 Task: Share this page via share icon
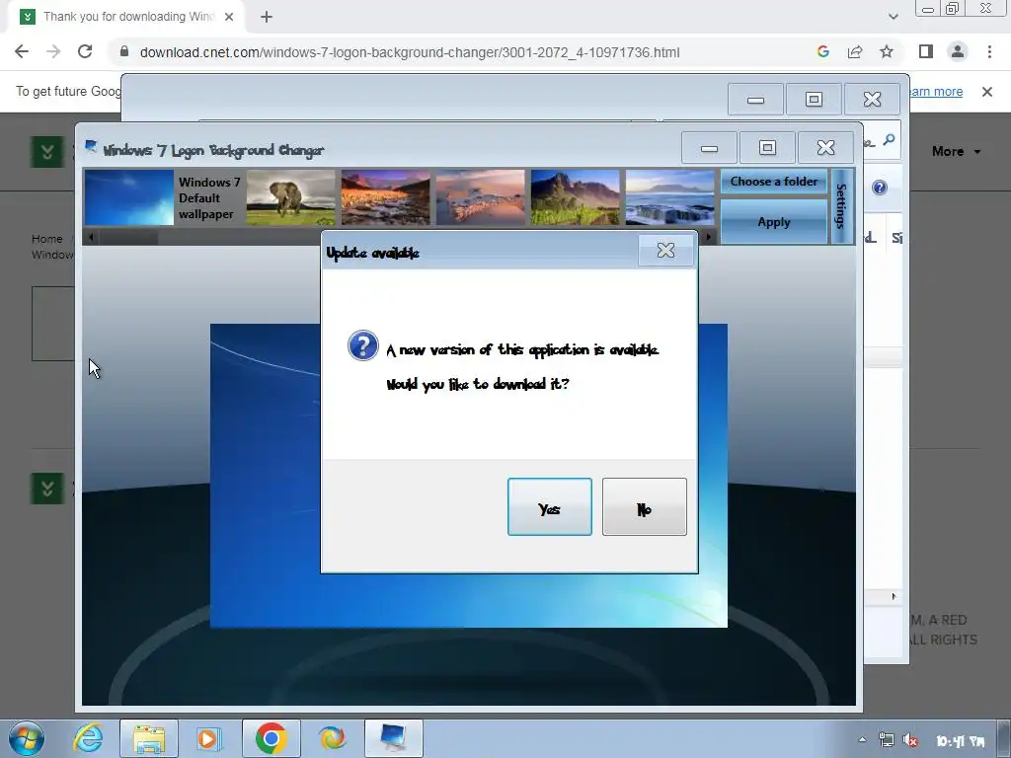[x=855, y=52]
